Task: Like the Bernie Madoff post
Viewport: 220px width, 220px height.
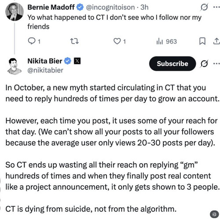Action: tap(120, 41)
